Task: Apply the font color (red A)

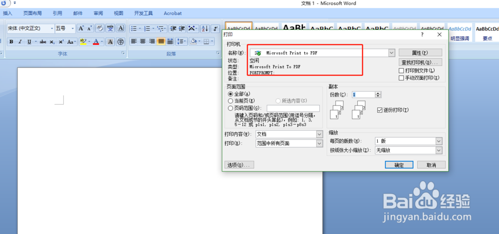Action: click(96, 42)
